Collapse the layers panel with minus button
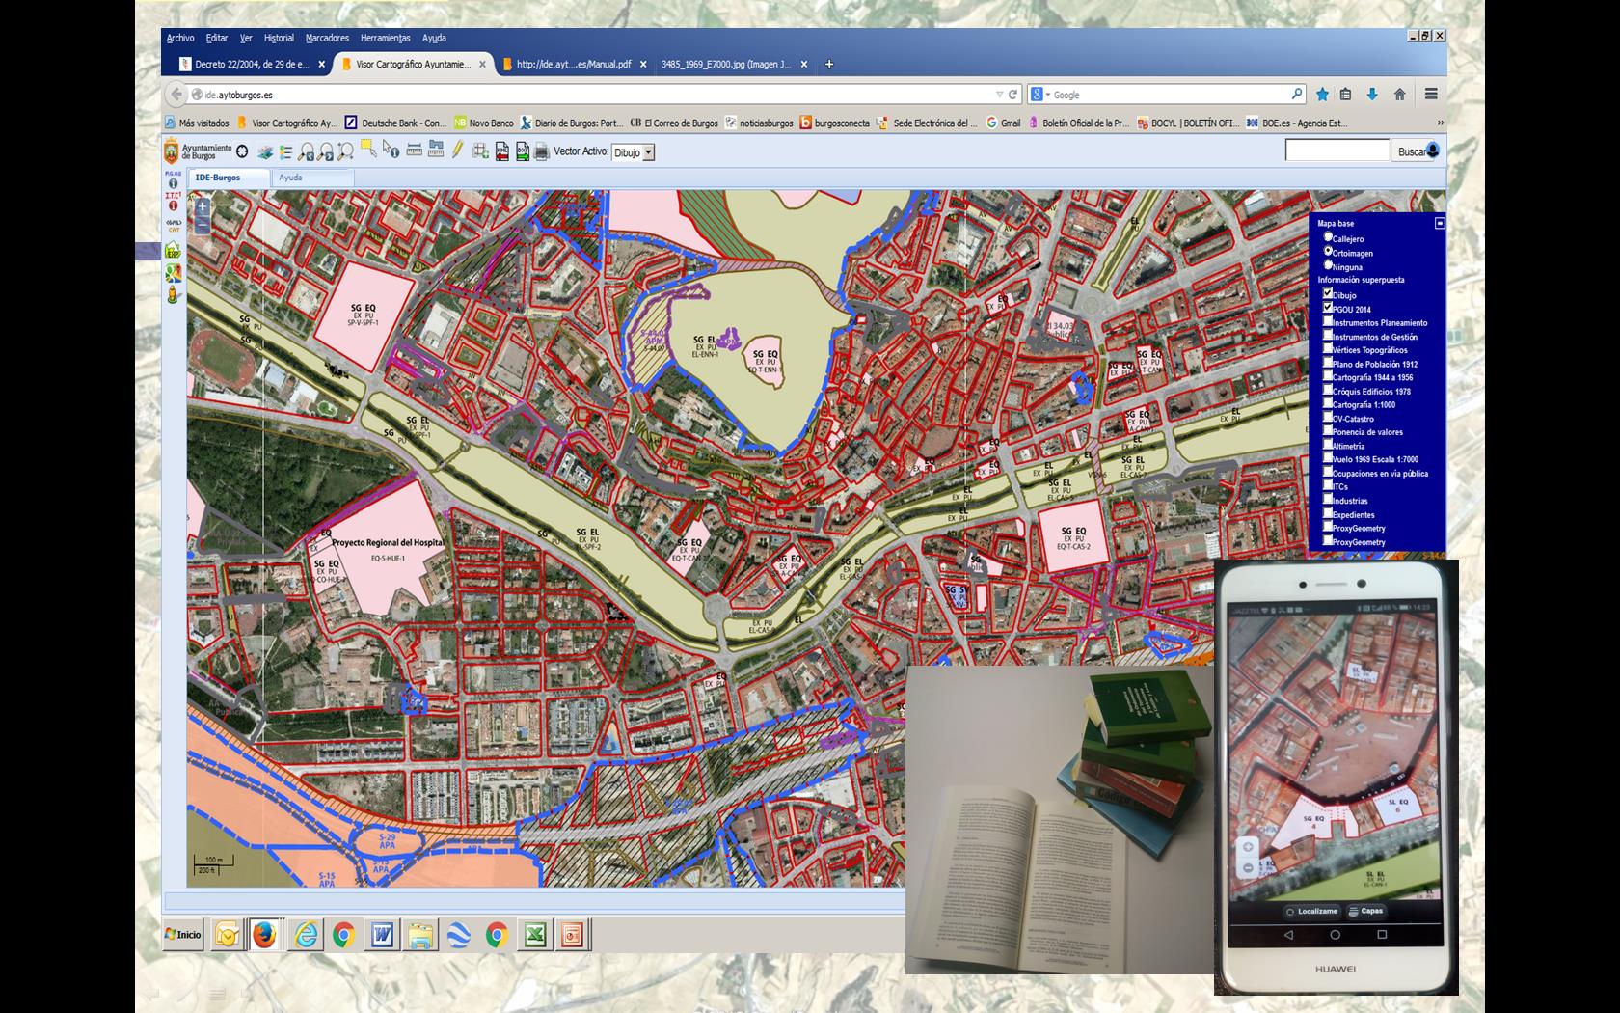 click(x=1440, y=223)
